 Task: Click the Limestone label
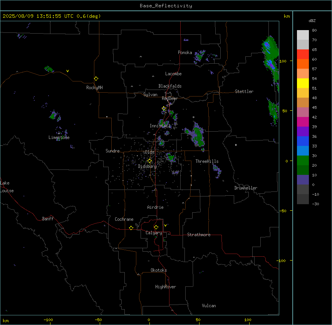(x=59, y=137)
